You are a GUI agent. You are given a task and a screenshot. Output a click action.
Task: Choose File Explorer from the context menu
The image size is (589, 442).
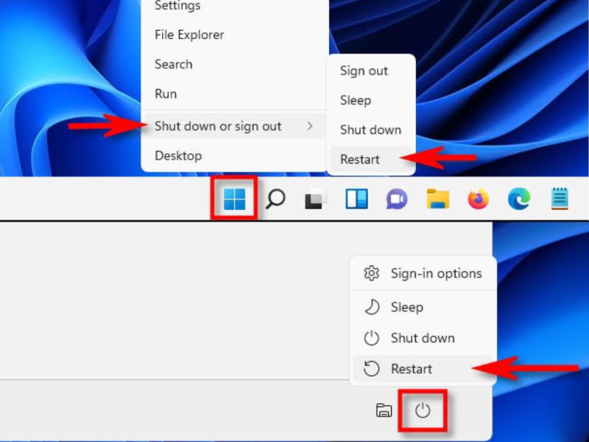(x=189, y=35)
